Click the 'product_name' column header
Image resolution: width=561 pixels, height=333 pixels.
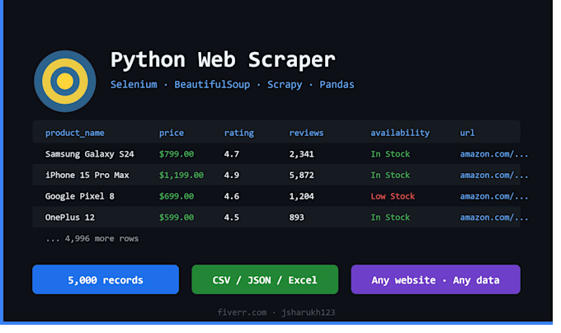[75, 133]
